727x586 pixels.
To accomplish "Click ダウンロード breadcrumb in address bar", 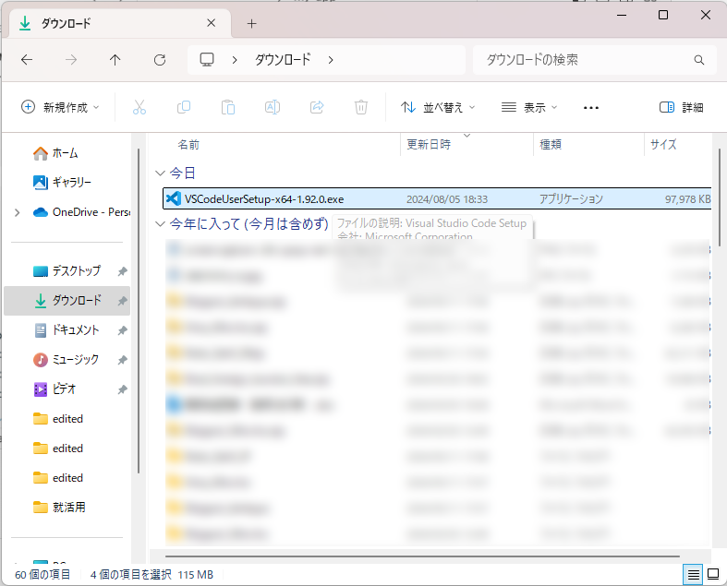I will [x=283, y=60].
